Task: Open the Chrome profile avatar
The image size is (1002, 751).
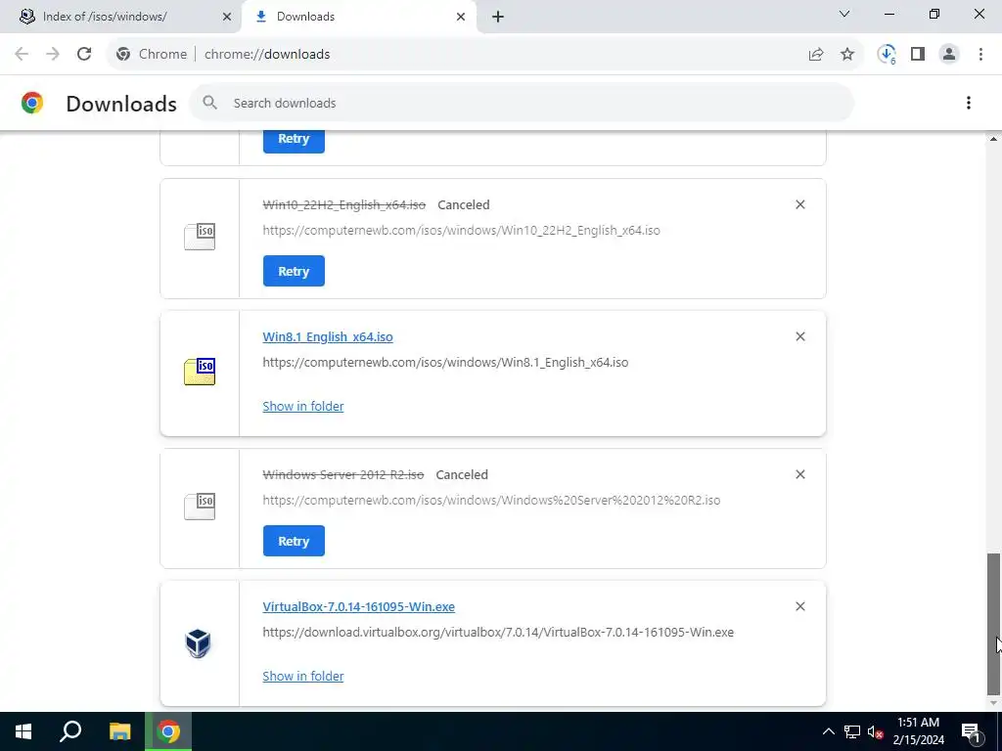Action: 949,55
